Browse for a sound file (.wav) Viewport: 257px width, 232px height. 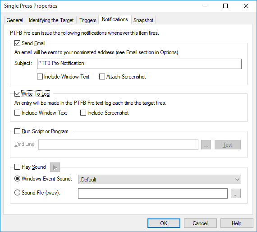[236, 194]
